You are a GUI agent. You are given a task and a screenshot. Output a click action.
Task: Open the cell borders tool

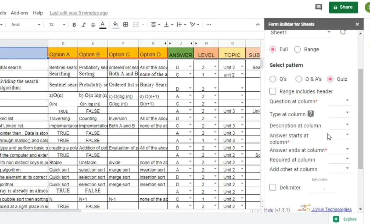pyautogui.click(x=125, y=25)
